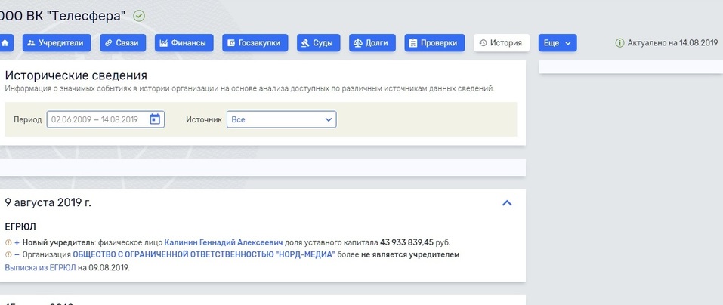
Task: Collapse the 9 августа 2019 г. section
Action: point(507,203)
